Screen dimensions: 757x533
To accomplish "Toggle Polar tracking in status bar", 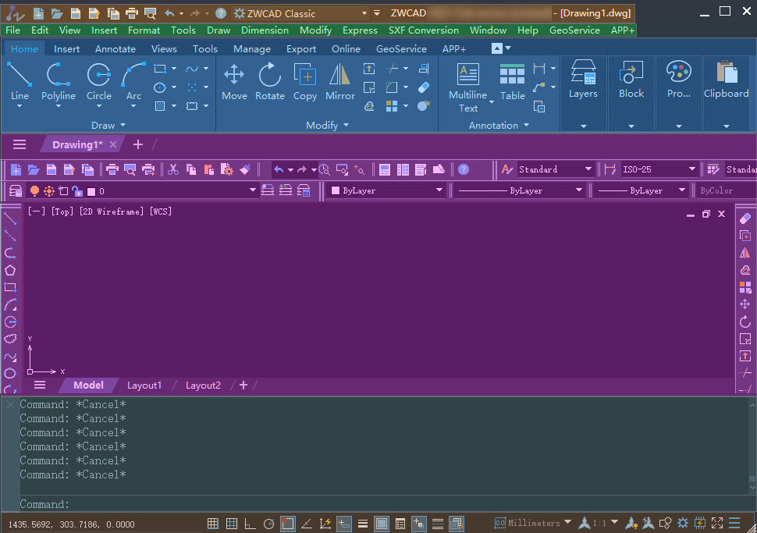I will click(269, 524).
